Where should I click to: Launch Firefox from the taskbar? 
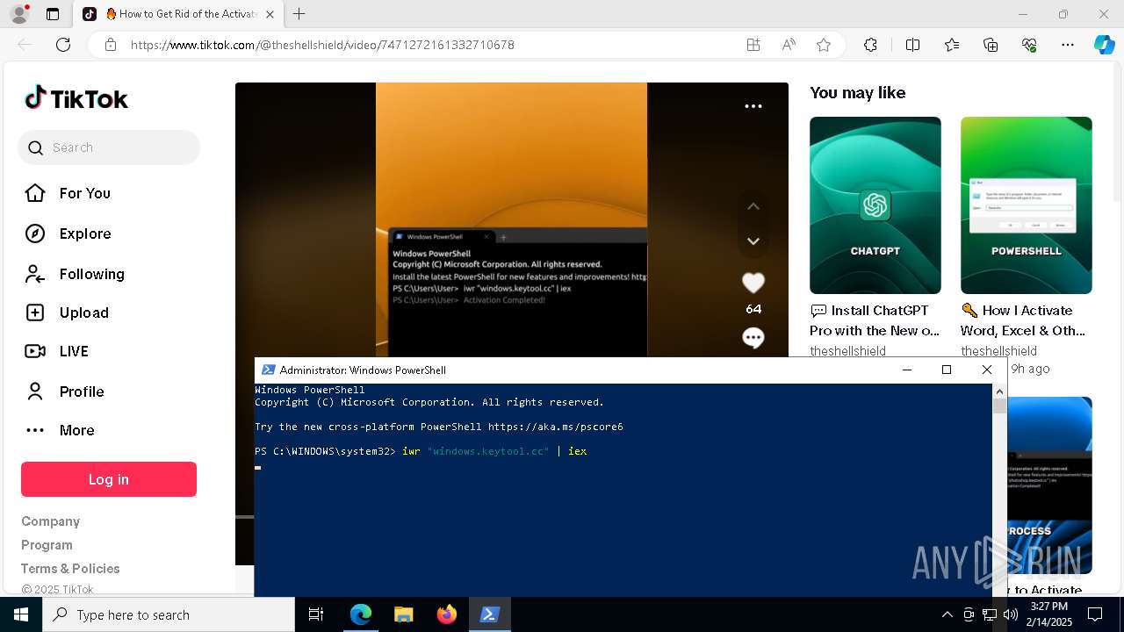pyautogui.click(x=446, y=614)
